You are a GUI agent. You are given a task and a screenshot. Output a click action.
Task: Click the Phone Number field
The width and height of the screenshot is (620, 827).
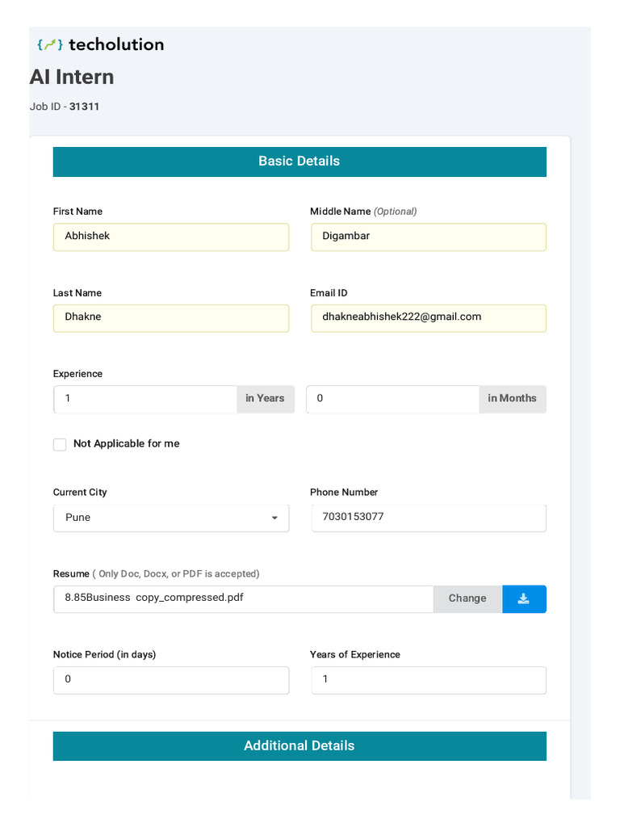tap(428, 518)
